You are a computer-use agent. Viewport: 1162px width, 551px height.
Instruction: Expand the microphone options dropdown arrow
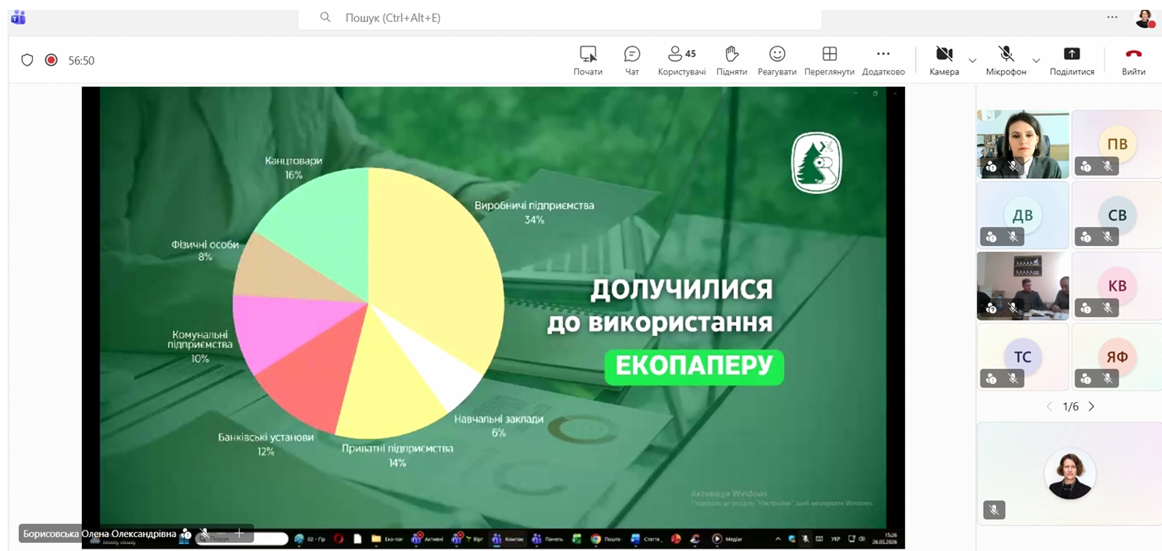1036,60
